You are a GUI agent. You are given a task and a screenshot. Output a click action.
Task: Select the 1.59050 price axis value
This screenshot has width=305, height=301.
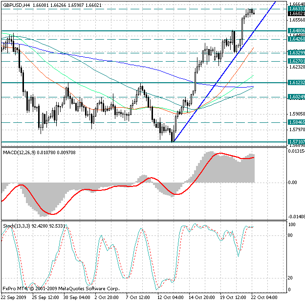297,114
